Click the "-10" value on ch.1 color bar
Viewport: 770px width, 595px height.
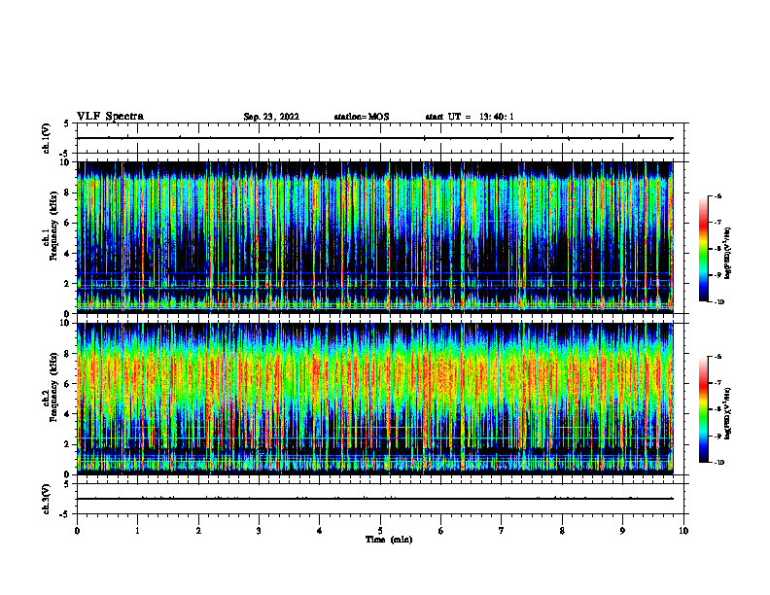point(718,302)
